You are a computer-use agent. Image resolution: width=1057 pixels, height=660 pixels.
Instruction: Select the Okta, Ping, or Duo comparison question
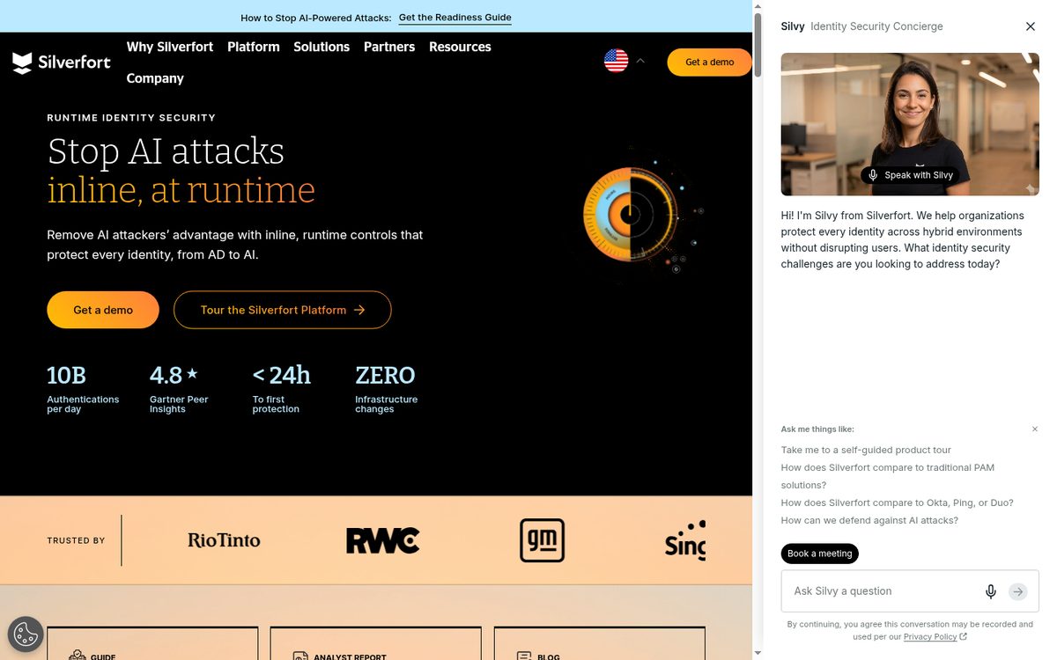click(898, 502)
